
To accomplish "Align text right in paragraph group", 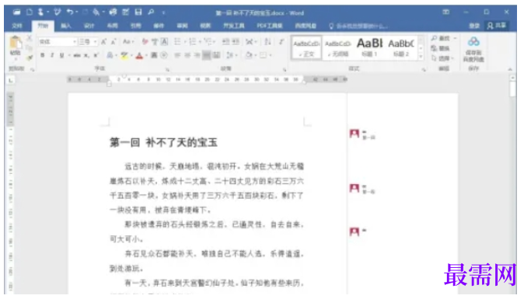I will (x=197, y=55).
